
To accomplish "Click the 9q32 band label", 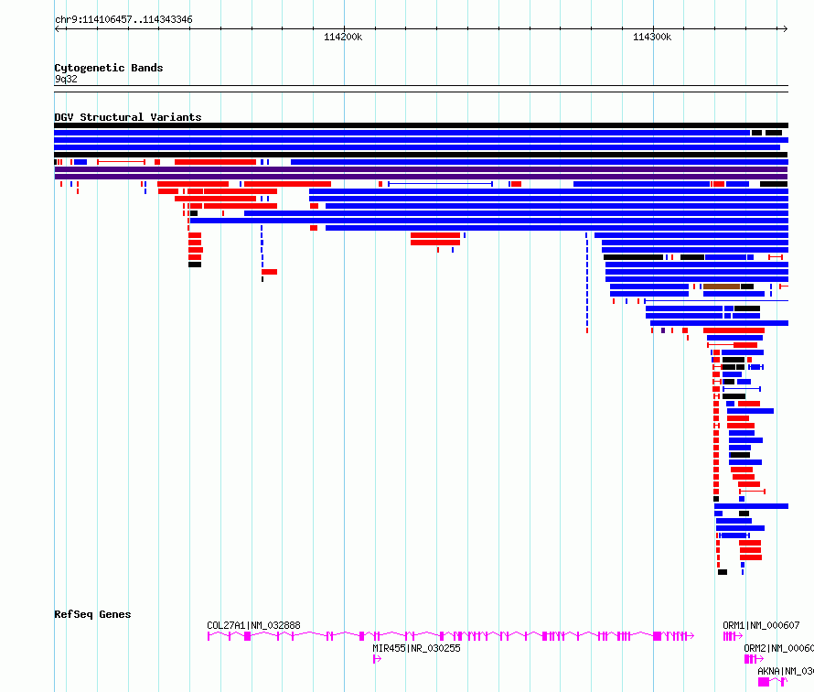I will tap(66, 79).
